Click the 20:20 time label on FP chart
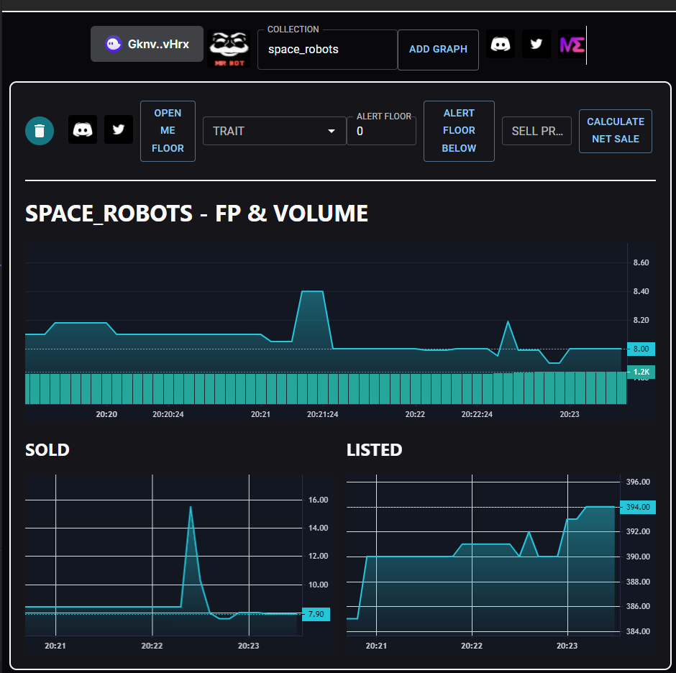The width and height of the screenshot is (676, 673). [x=106, y=414]
